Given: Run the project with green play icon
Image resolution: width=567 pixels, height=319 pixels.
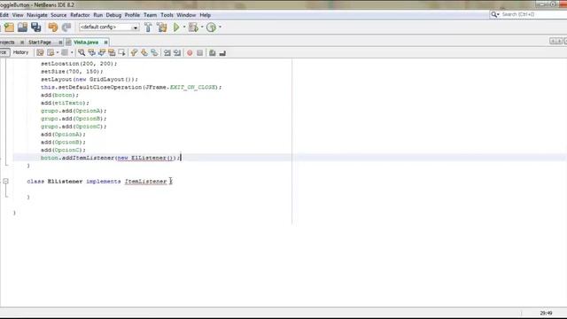Looking at the screenshot, I should tap(176, 27).
